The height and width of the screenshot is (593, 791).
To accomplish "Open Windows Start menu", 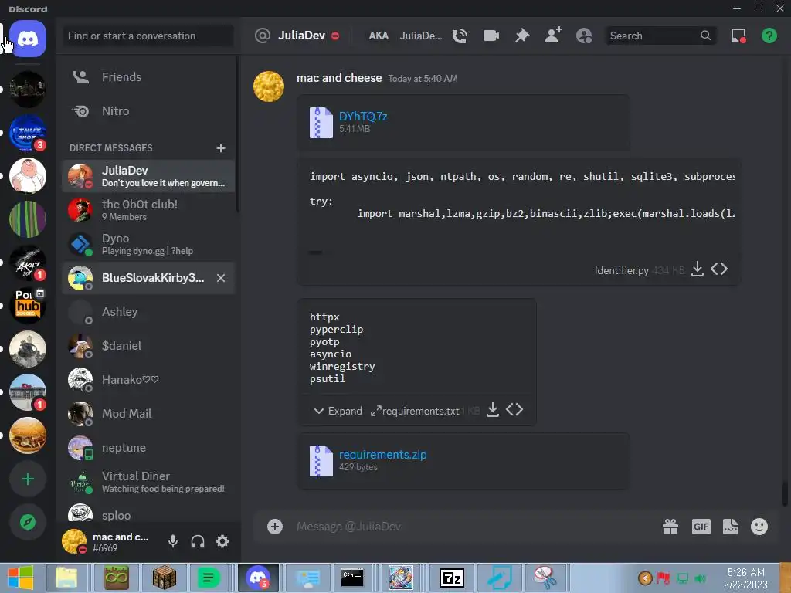I will click(21, 578).
